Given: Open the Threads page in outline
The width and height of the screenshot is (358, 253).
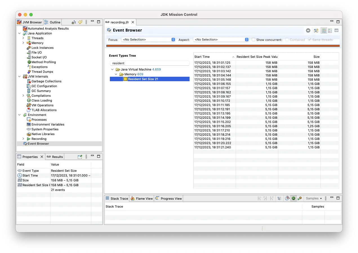Looking at the screenshot, I should 37,38.
